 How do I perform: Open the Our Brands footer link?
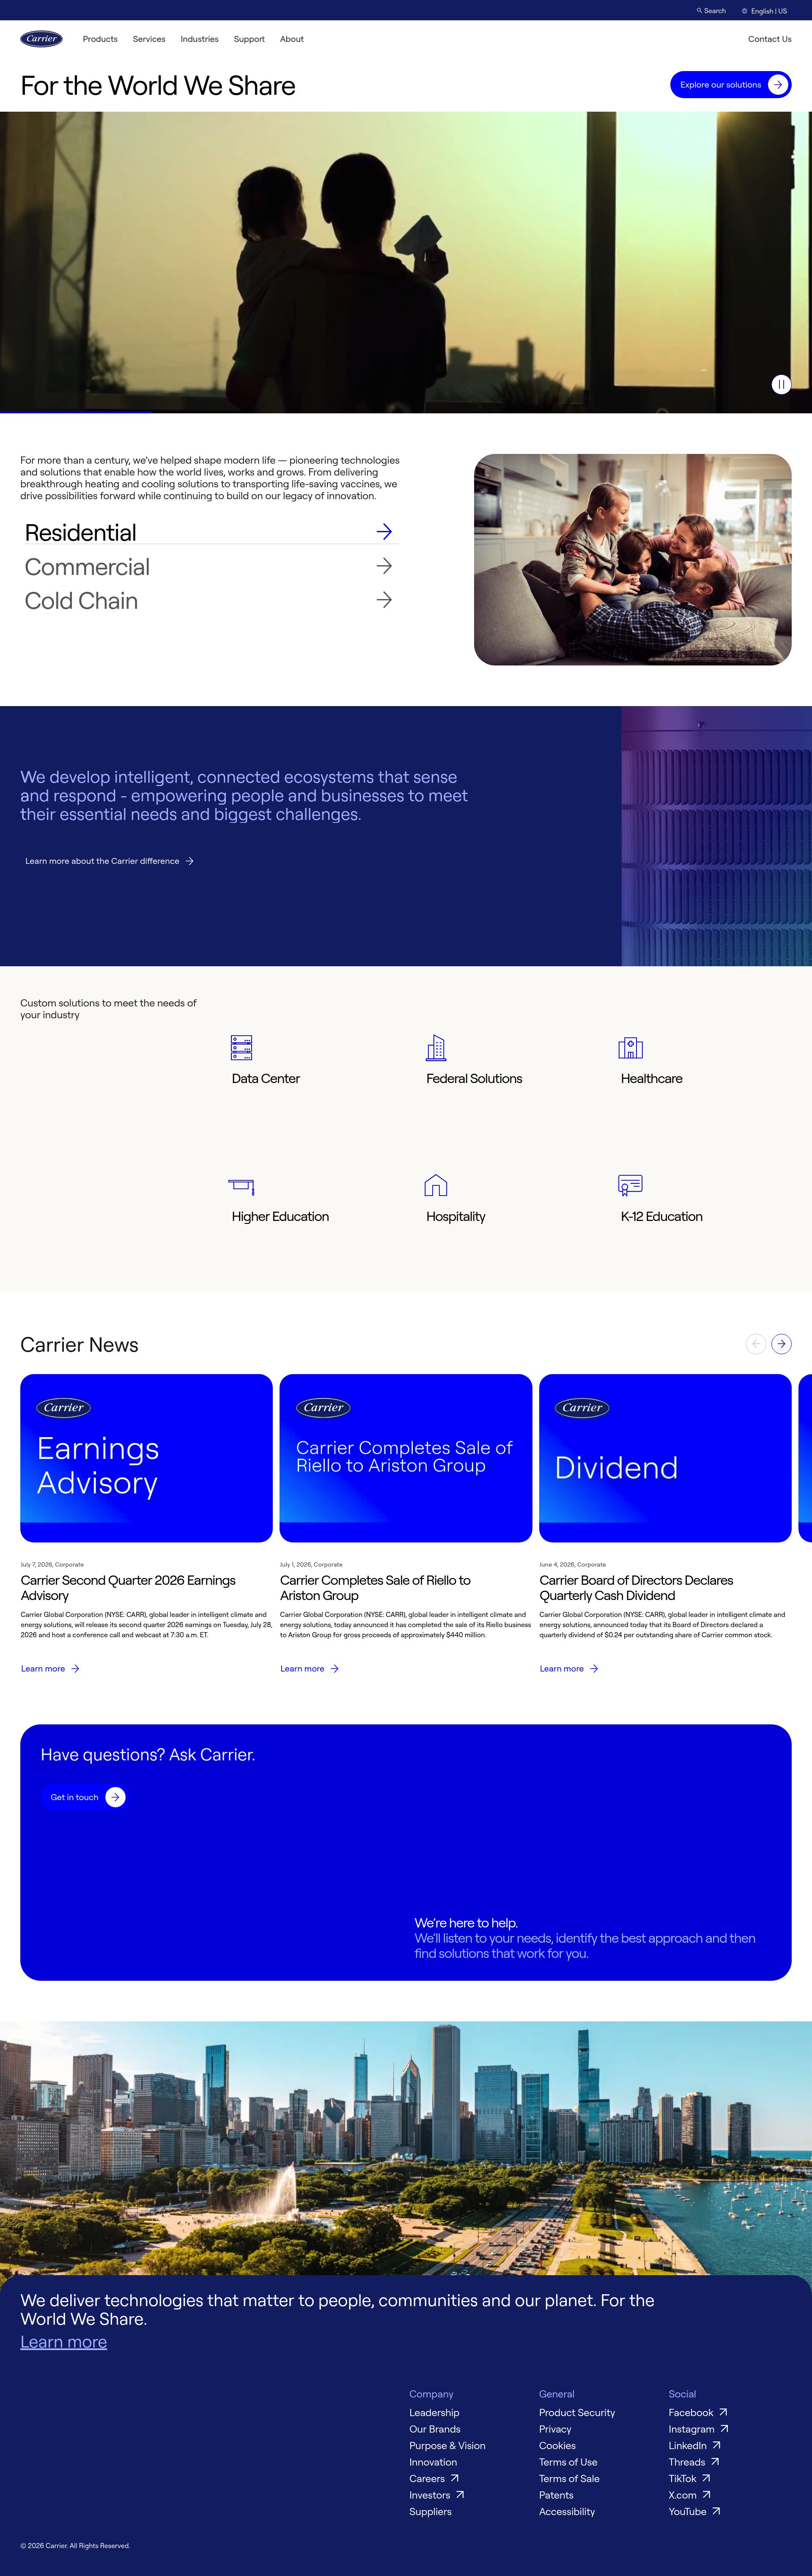click(x=435, y=2429)
